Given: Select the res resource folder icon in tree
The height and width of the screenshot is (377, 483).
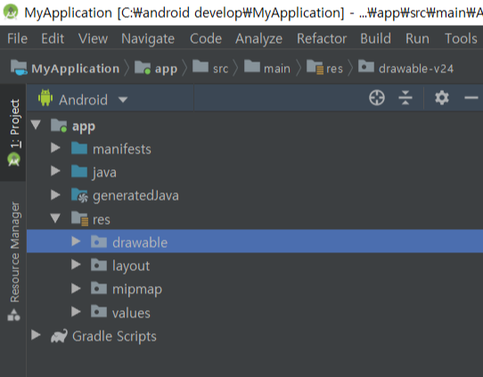Looking at the screenshot, I should (80, 218).
